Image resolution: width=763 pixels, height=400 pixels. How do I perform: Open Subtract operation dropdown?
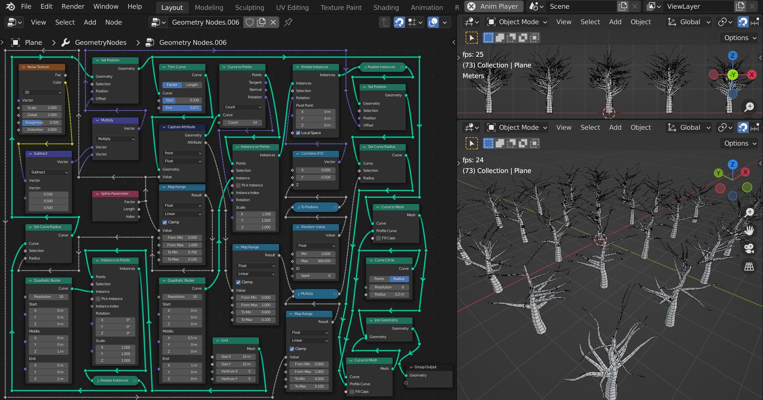pos(49,172)
